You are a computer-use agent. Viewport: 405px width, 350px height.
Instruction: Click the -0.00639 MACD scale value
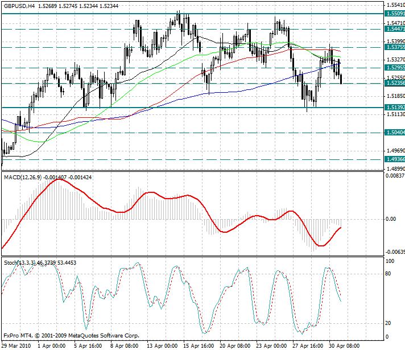click(395, 252)
